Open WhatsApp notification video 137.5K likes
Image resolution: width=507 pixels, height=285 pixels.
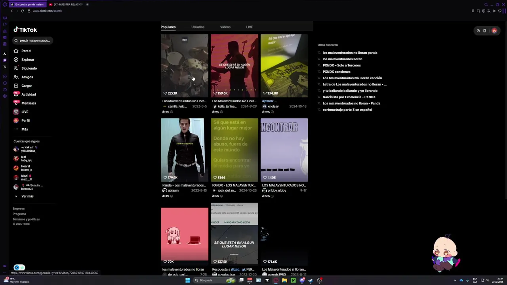tap(234, 234)
